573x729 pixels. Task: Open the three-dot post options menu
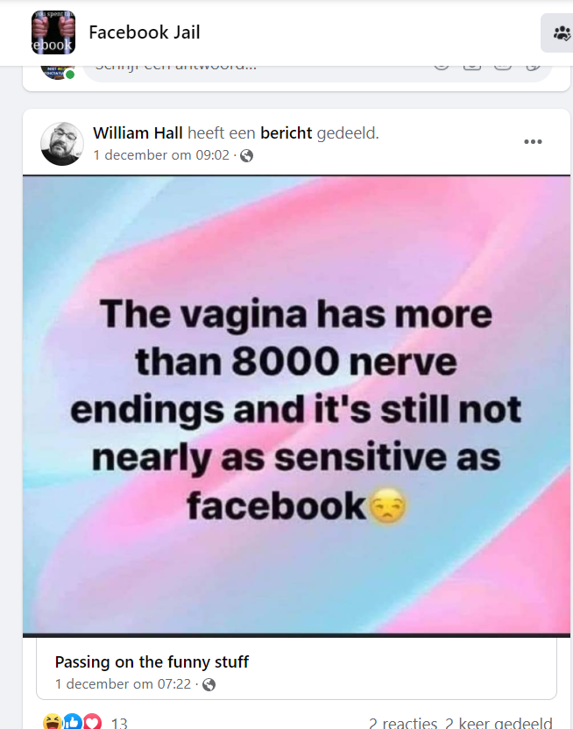coord(533,142)
